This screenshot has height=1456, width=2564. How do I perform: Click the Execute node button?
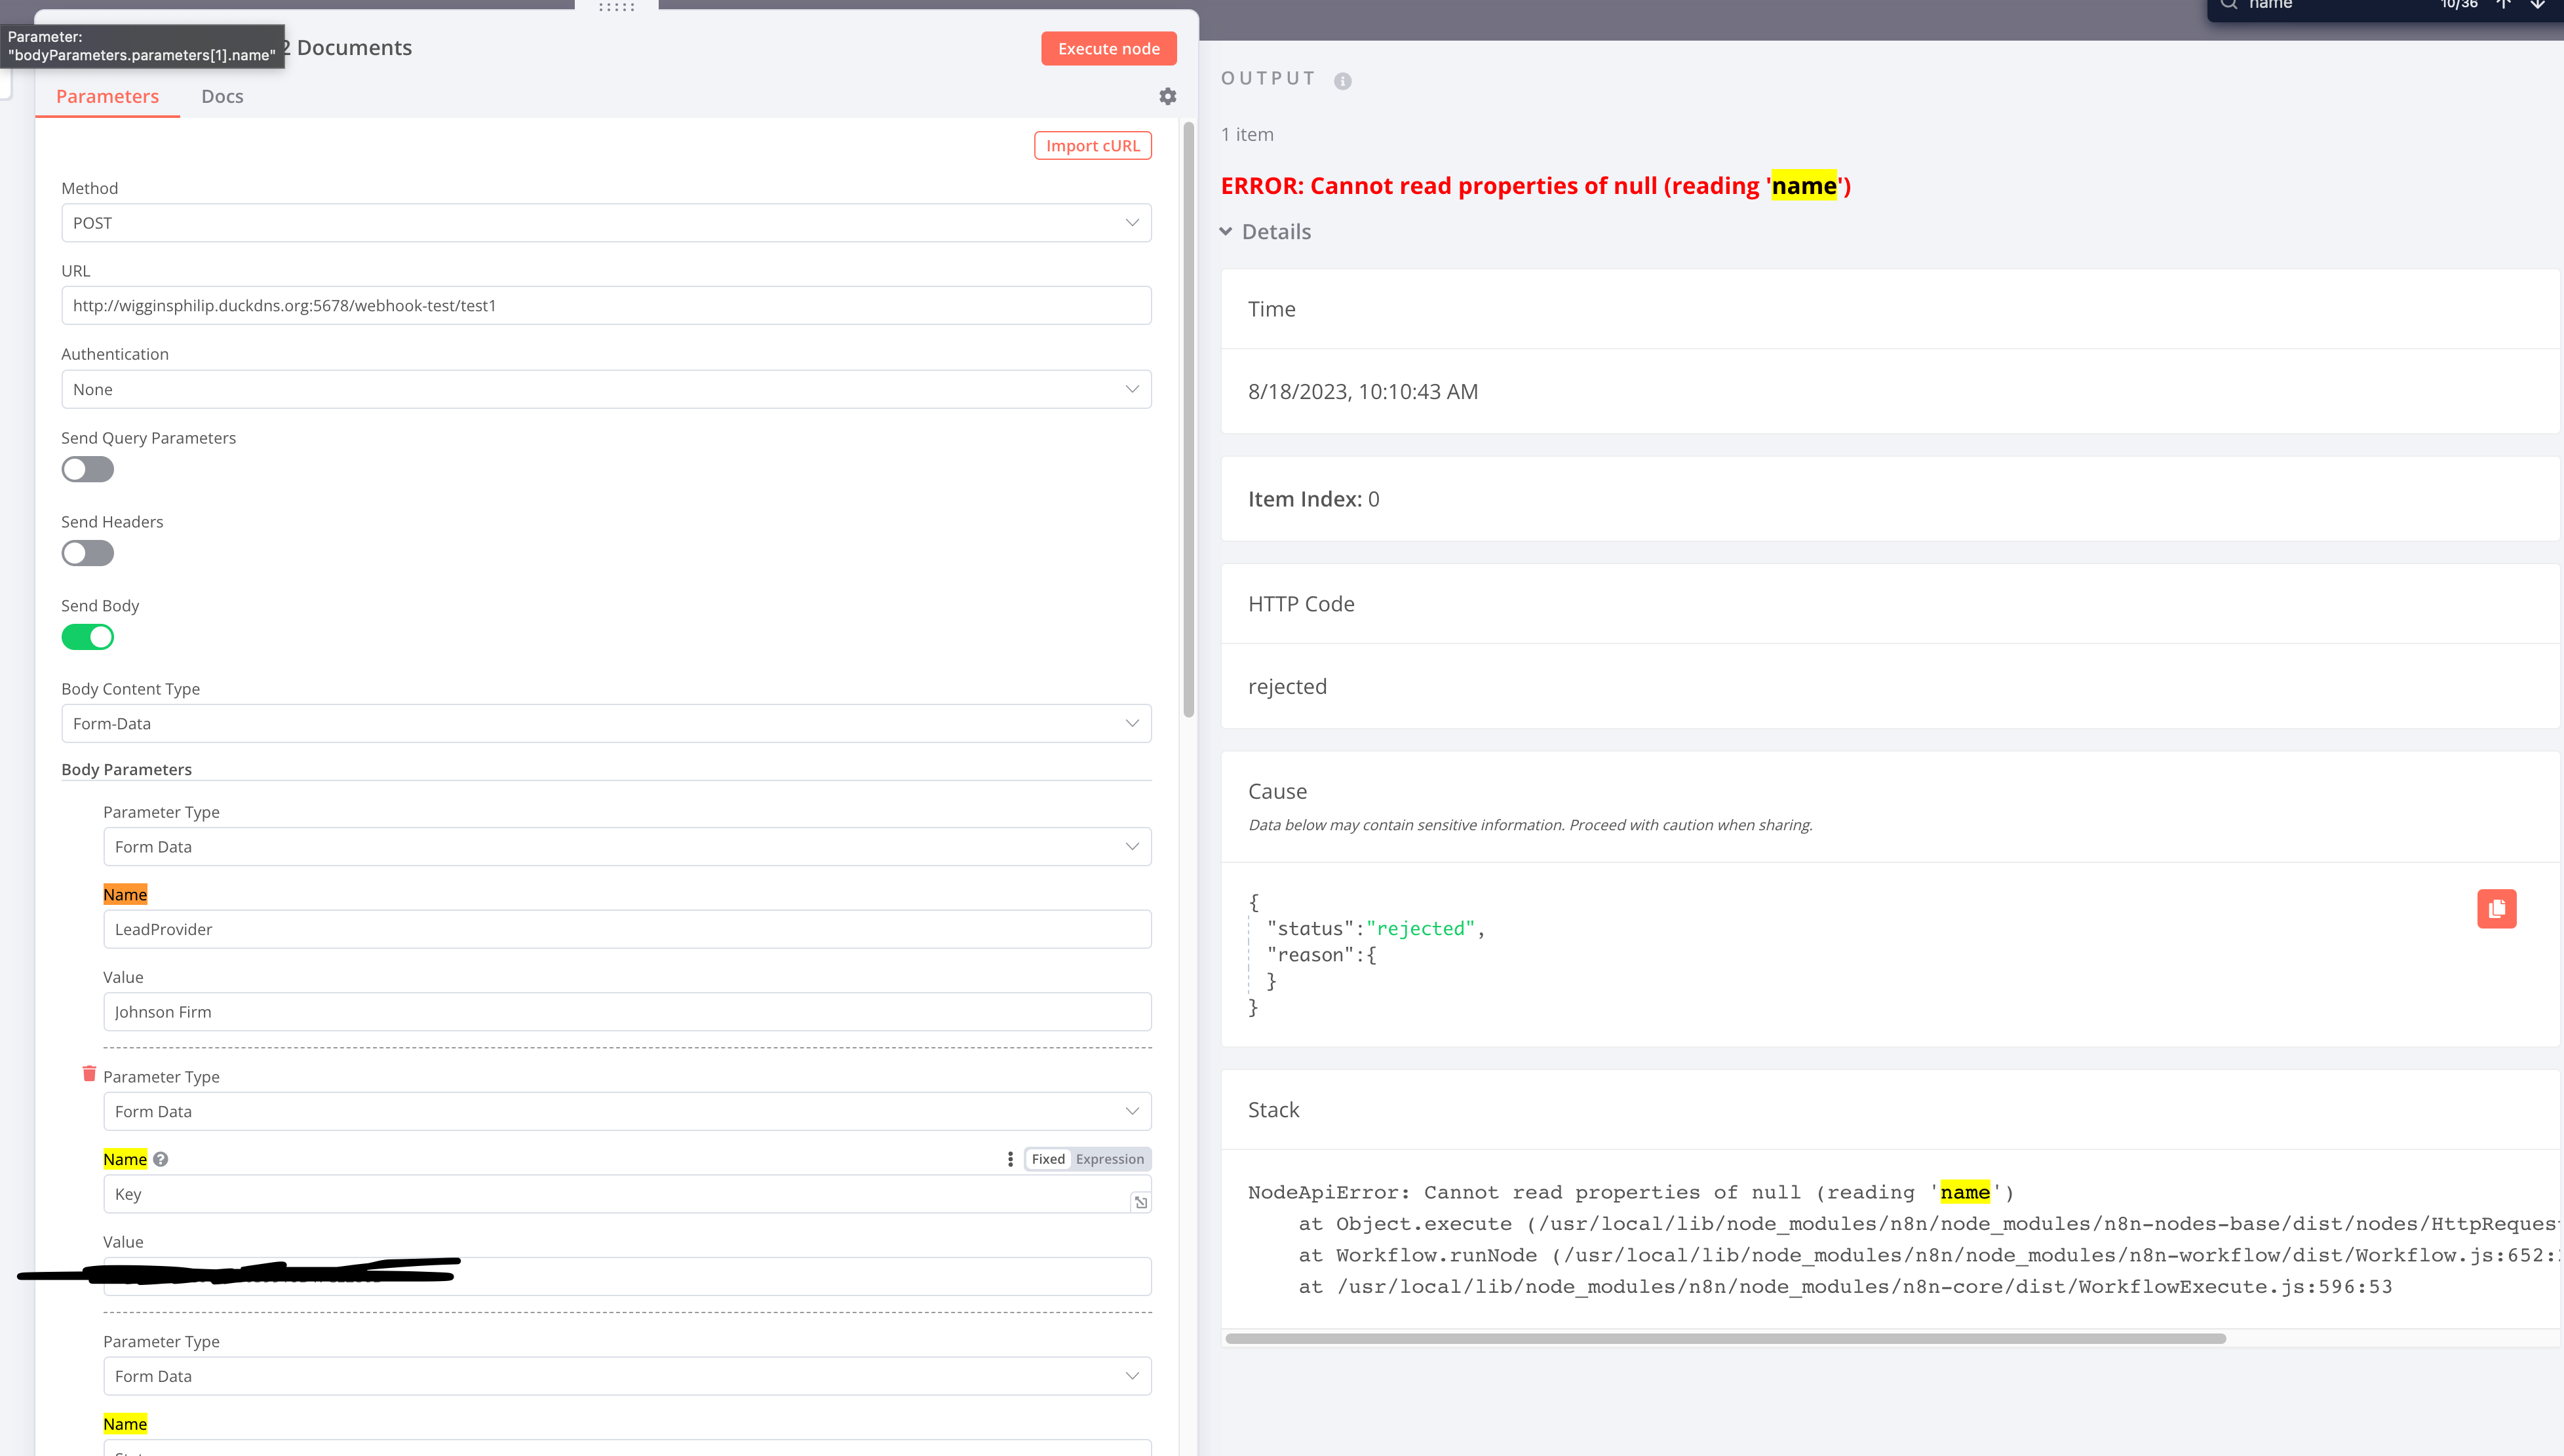1108,48
